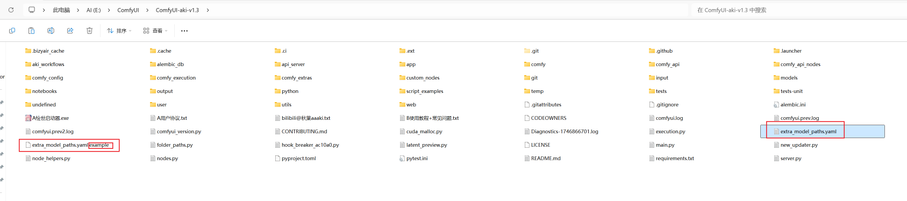Select the notebooks folder

click(41, 91)
